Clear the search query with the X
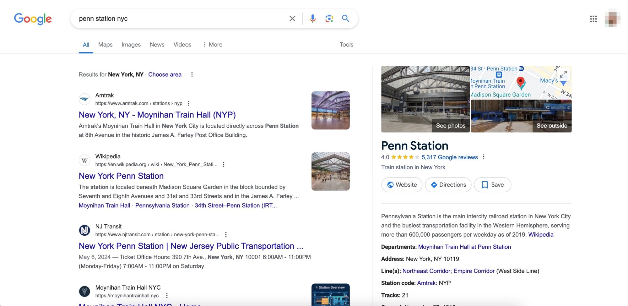Image resolution: width=628 pixels, height=306 pixels. point(292,18)
